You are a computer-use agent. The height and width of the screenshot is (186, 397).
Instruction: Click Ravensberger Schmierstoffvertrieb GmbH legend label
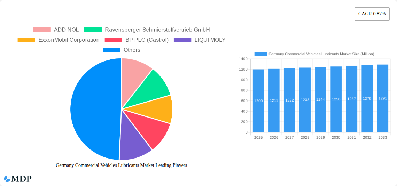157,30
